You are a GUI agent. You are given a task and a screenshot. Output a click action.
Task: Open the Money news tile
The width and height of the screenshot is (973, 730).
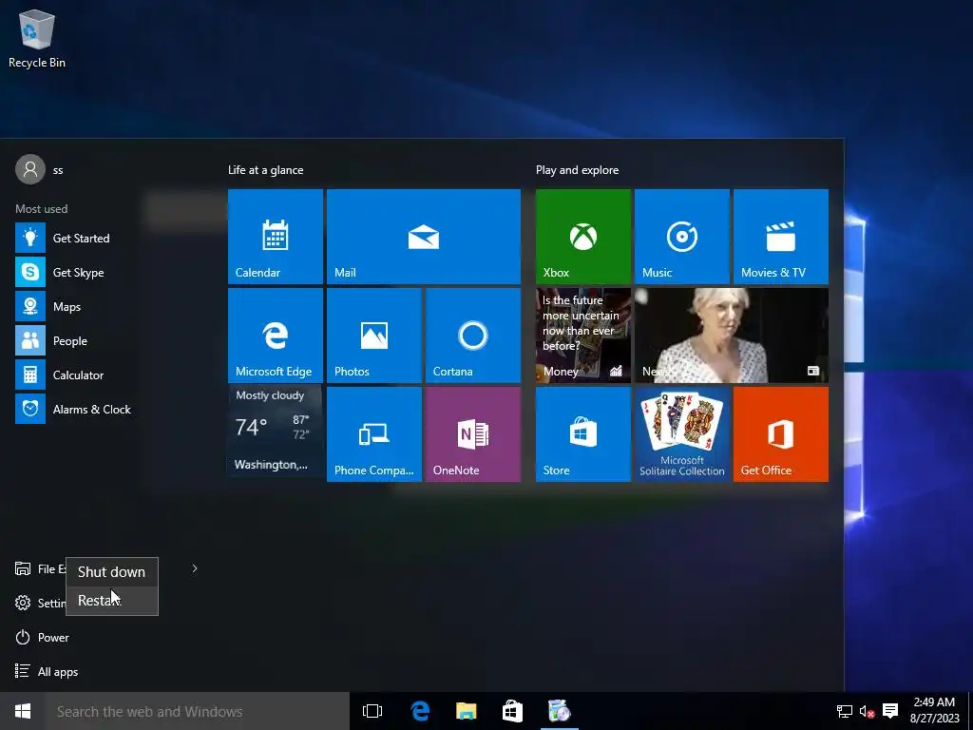point(582,336)
